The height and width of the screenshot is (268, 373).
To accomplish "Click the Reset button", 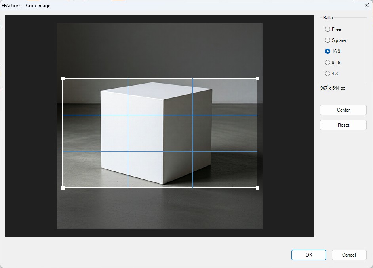I will tap(343, 125).
